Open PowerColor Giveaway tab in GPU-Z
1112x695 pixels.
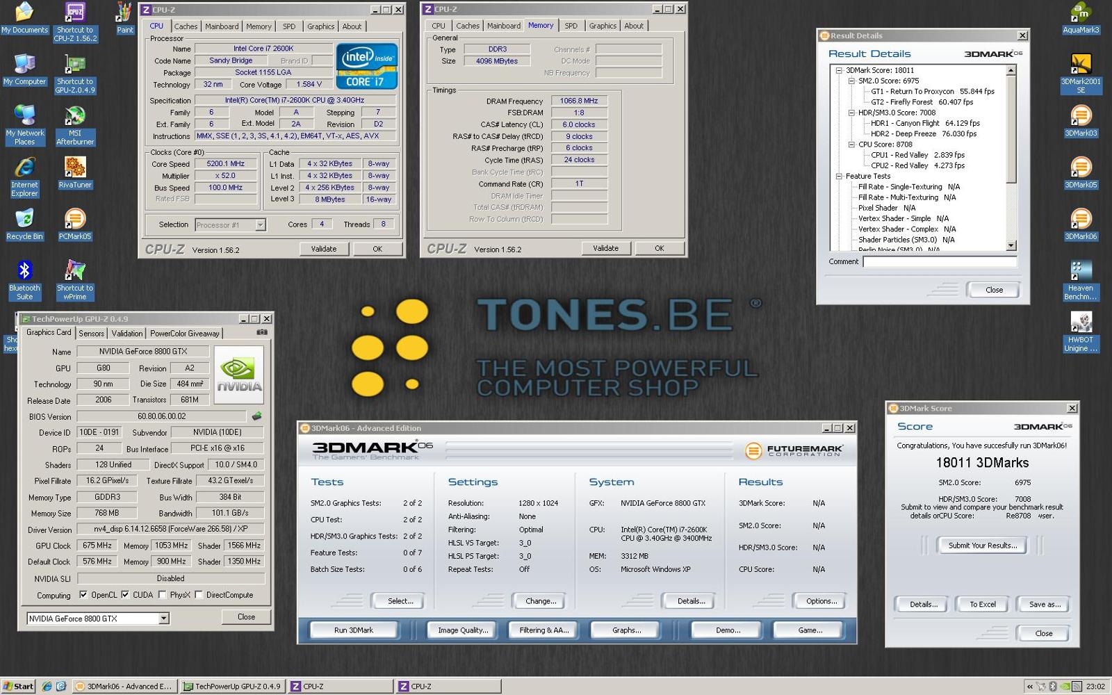click(x=184, y=334)
